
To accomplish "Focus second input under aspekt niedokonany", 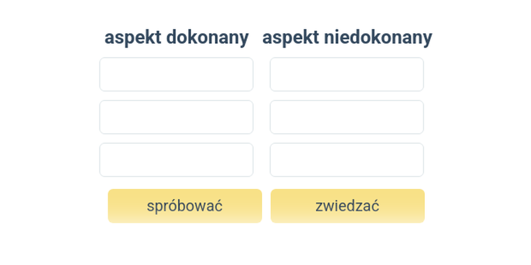I will pos(346,117).
